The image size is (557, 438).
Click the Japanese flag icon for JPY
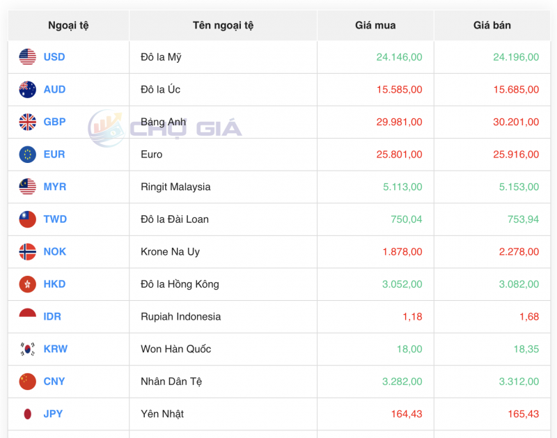point(26,414)
